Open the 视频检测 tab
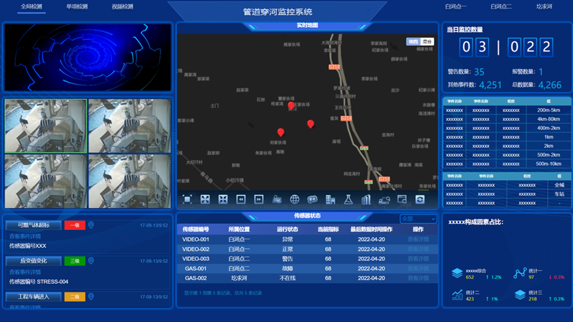 click(x=123, y=7)
